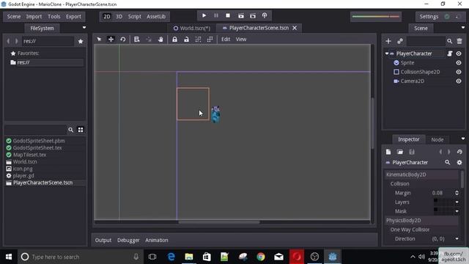Stop the running scene
This screenshot has width=469, height=264.
228,15
